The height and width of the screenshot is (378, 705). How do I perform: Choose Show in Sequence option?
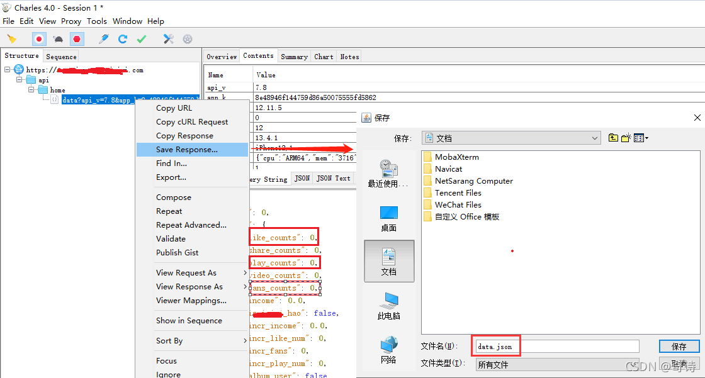pyautogui.click(x=192, y=321)
